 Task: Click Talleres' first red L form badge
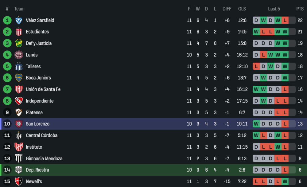click(x=256, y=66)
